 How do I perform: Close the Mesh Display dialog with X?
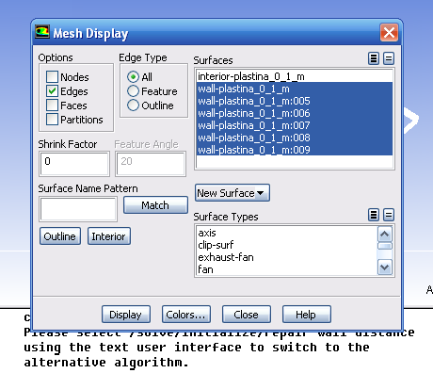389,32
